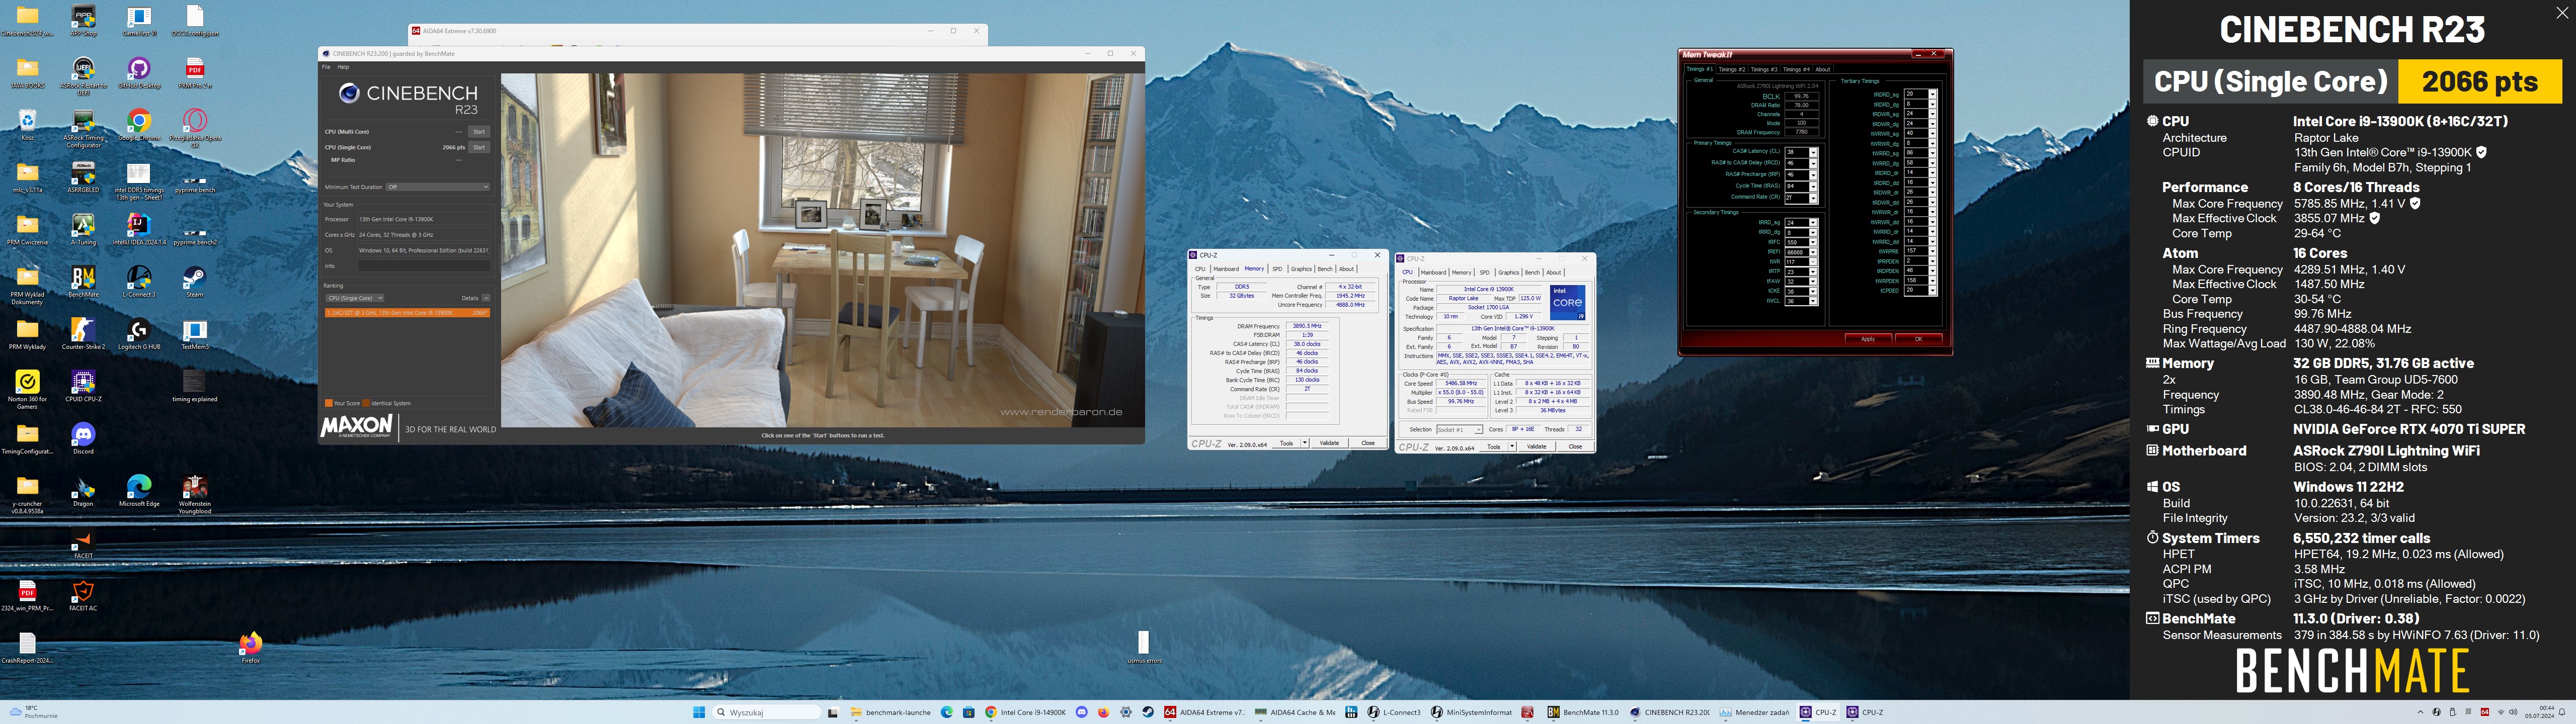The image size is (2576, 724).
Task: Open Minimum Test Duration dropdown in Cinebench
Action: (x=438, y=187)
